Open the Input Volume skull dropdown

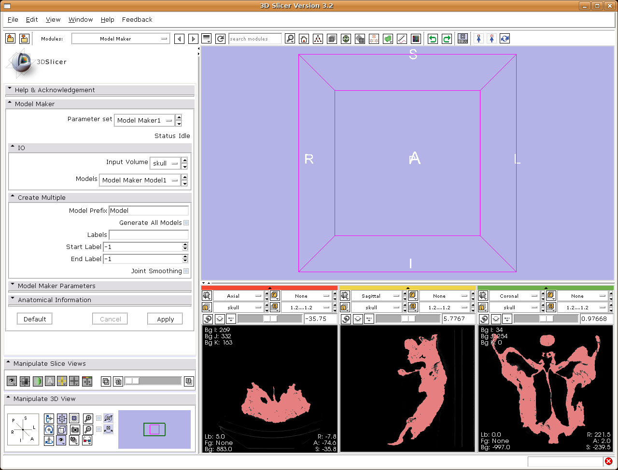point(165,164)
